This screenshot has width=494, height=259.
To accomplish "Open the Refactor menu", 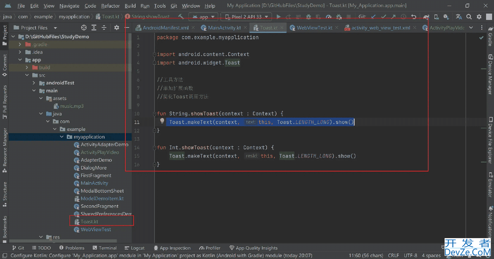I will (110, 6).
